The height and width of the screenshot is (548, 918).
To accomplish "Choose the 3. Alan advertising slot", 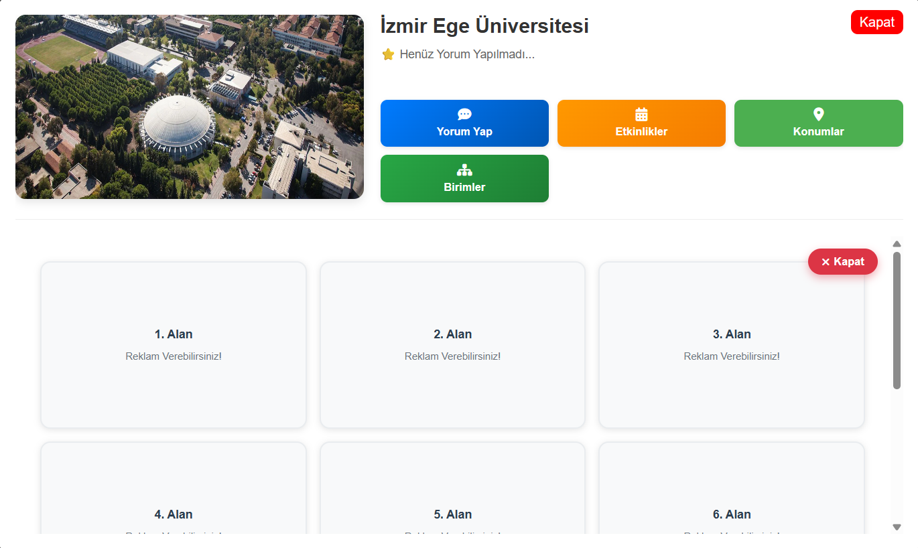I will click(731, 344).
